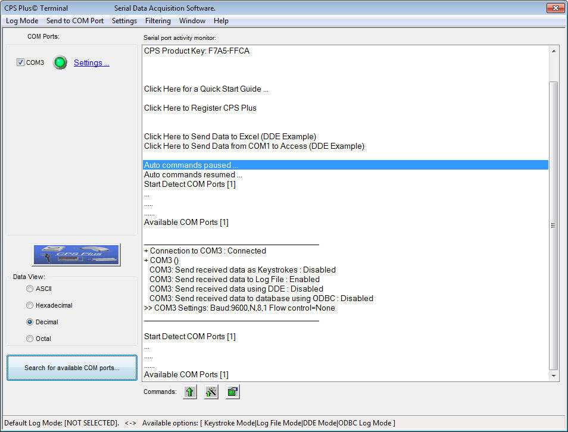Select Decimal data view

point(30,322)
